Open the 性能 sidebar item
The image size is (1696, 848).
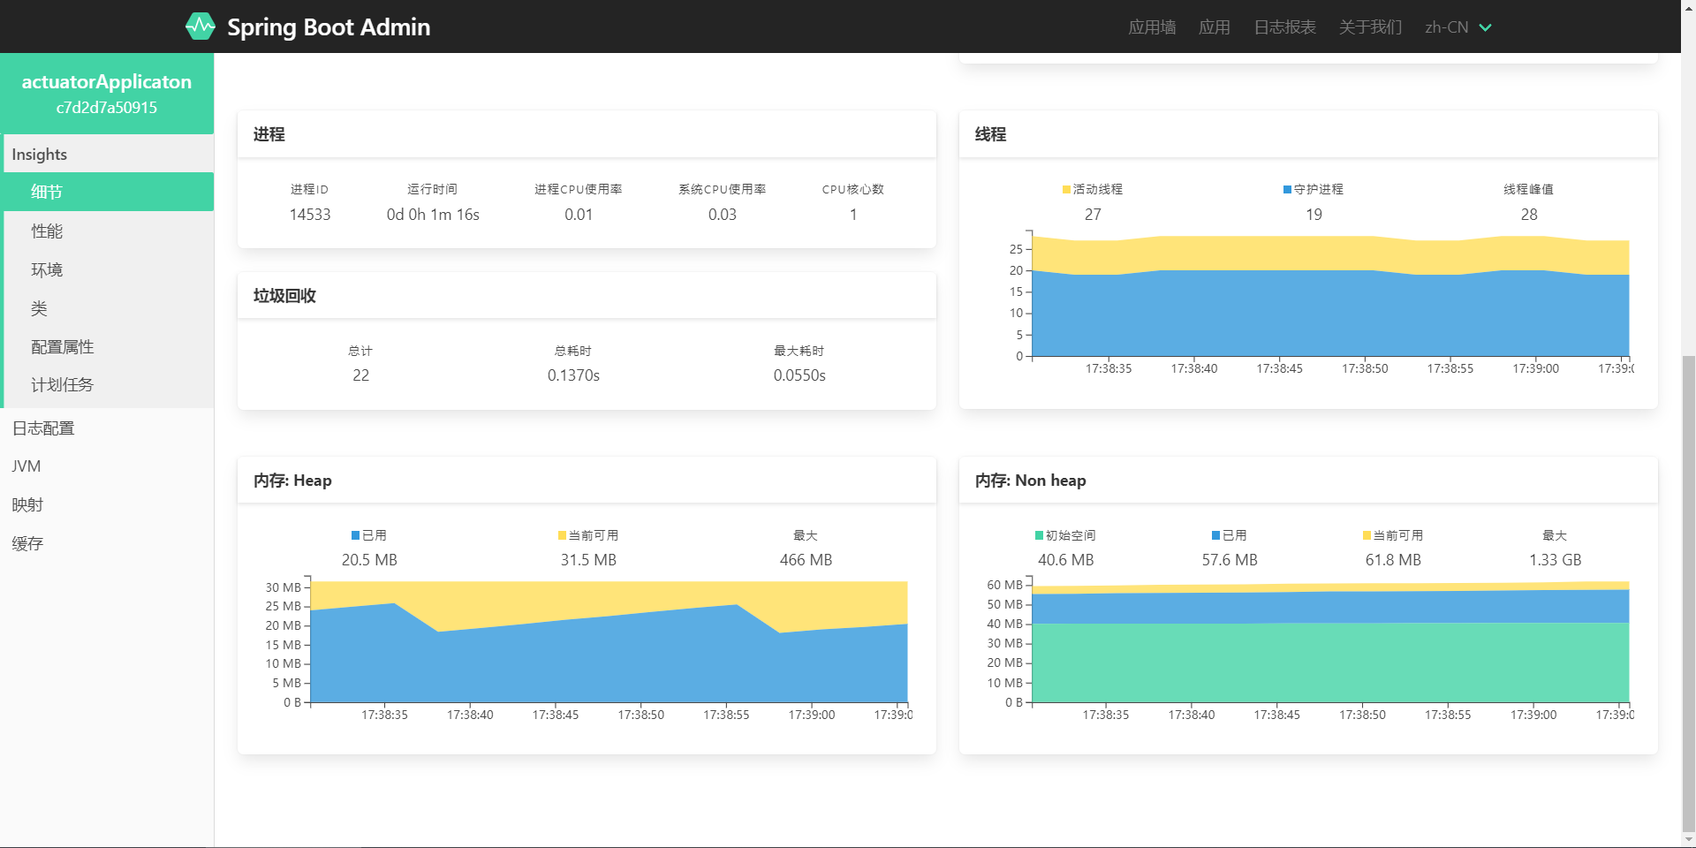coord(47,231)
